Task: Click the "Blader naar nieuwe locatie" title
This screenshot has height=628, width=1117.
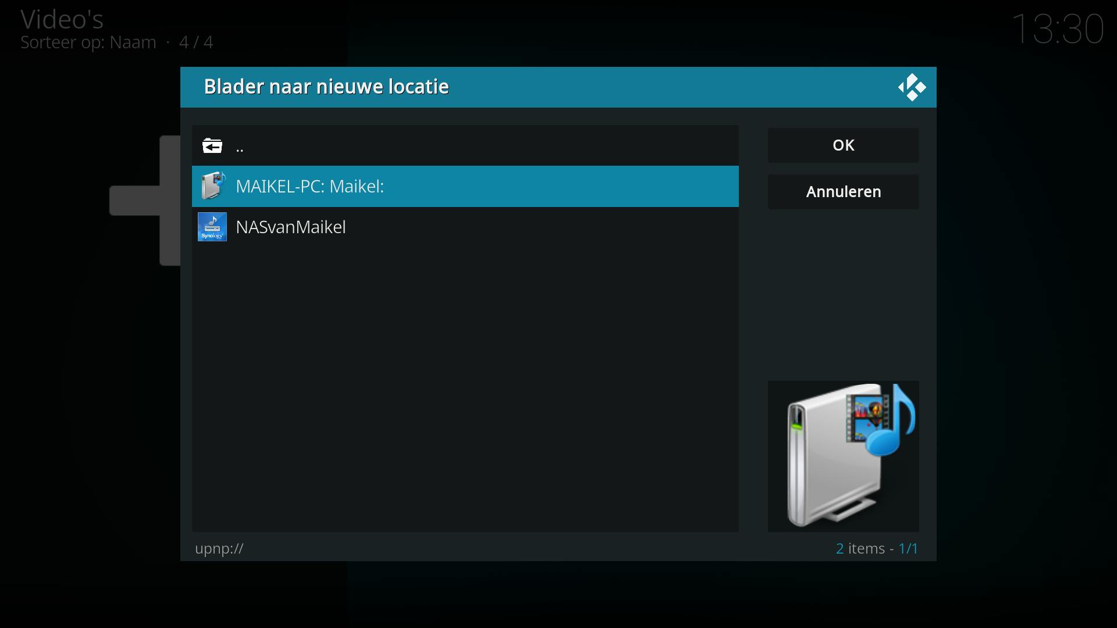Action: [326, 87]
